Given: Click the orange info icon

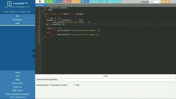Looking at the screenshot, I should point(163,2).
